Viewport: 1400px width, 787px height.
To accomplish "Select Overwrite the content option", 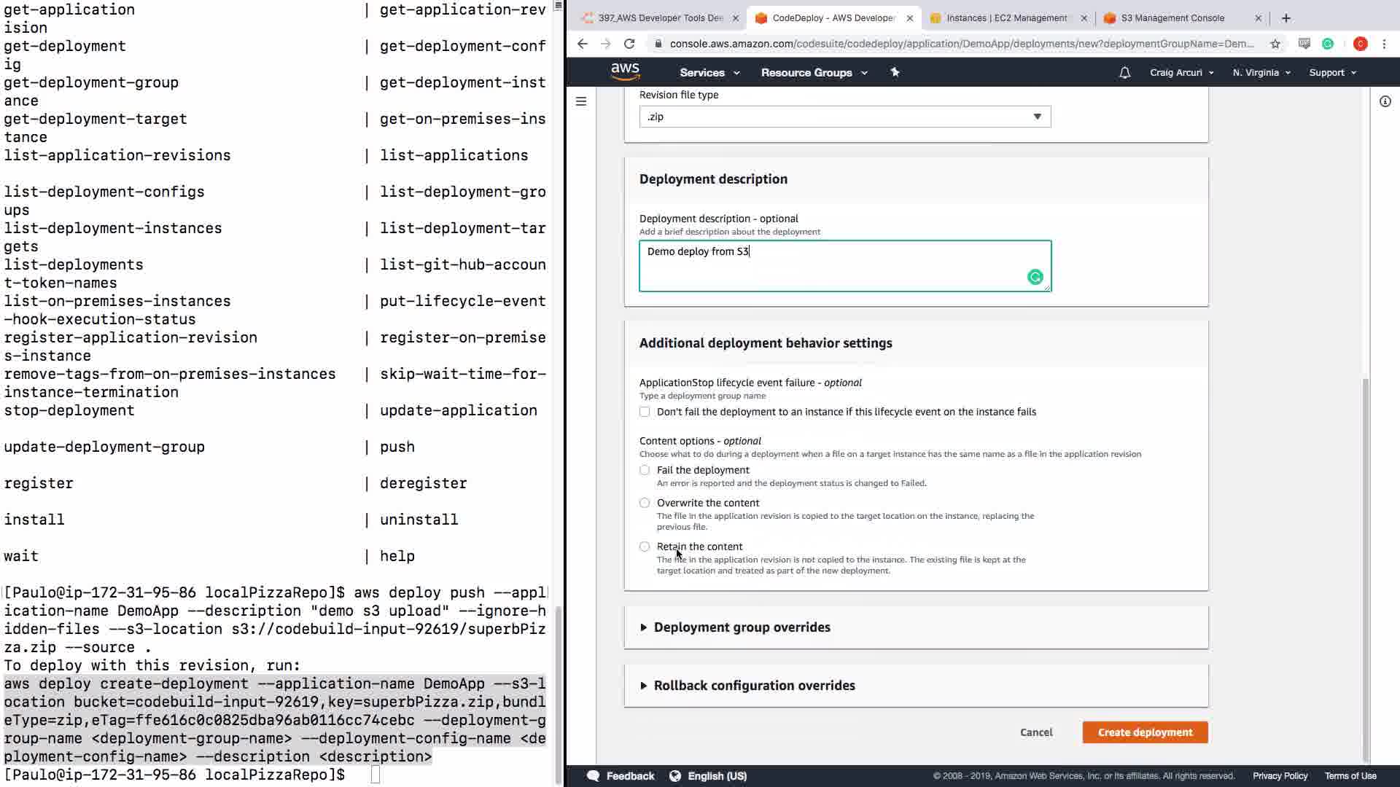I will (x=645, y=503).
